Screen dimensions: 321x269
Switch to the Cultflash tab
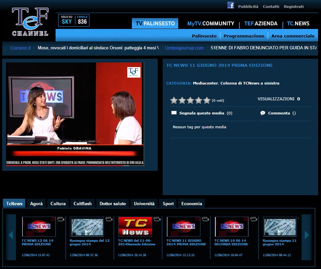(83, 204)
